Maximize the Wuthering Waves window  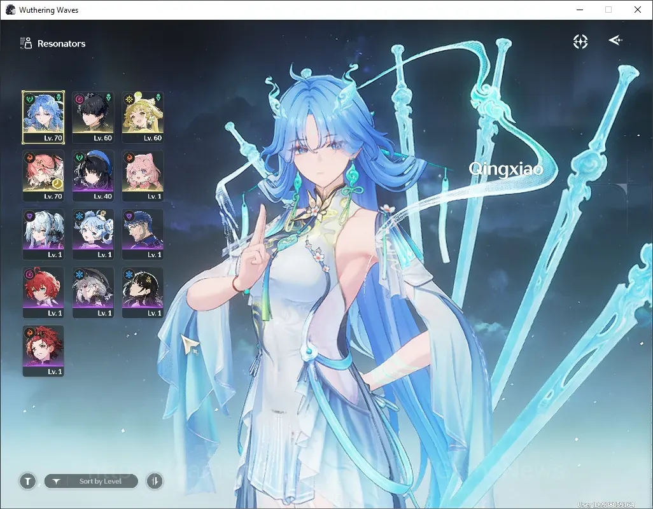coord(608,10)
